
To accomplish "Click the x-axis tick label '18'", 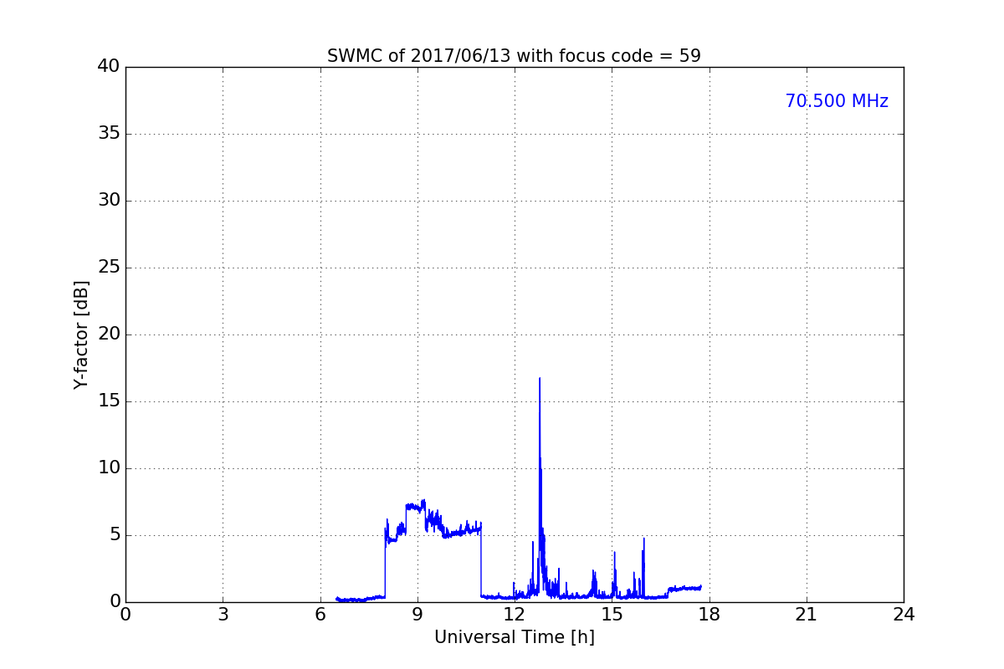I will tap(709, 615).
